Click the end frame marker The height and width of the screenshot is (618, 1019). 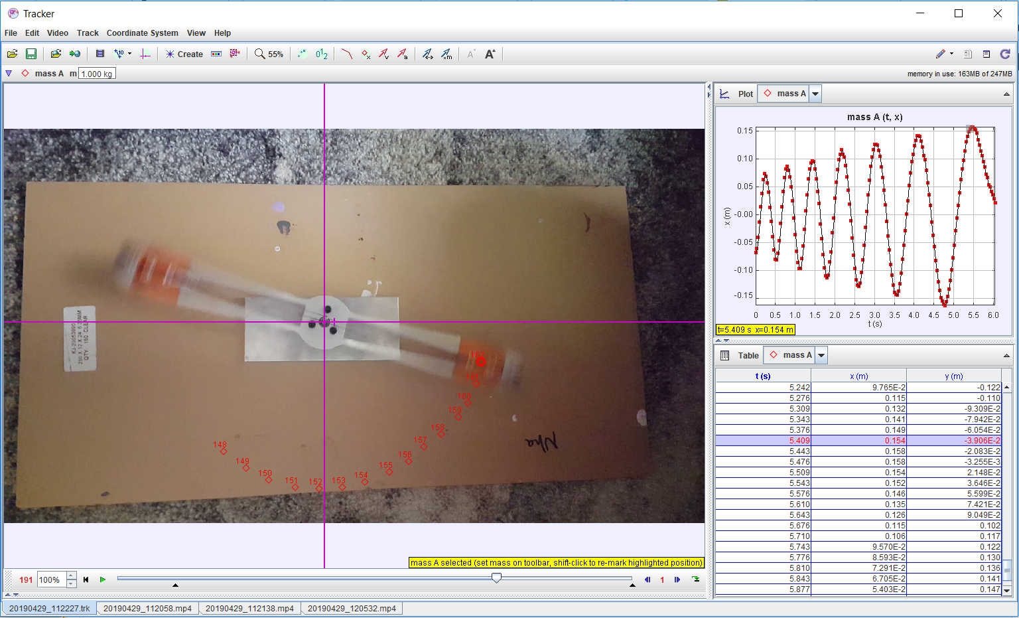632,585
